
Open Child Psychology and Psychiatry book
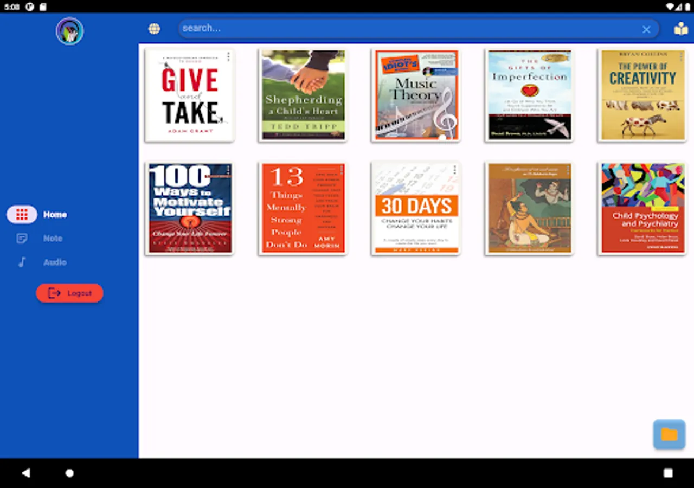pyautogui.click(x=642, y=209)
